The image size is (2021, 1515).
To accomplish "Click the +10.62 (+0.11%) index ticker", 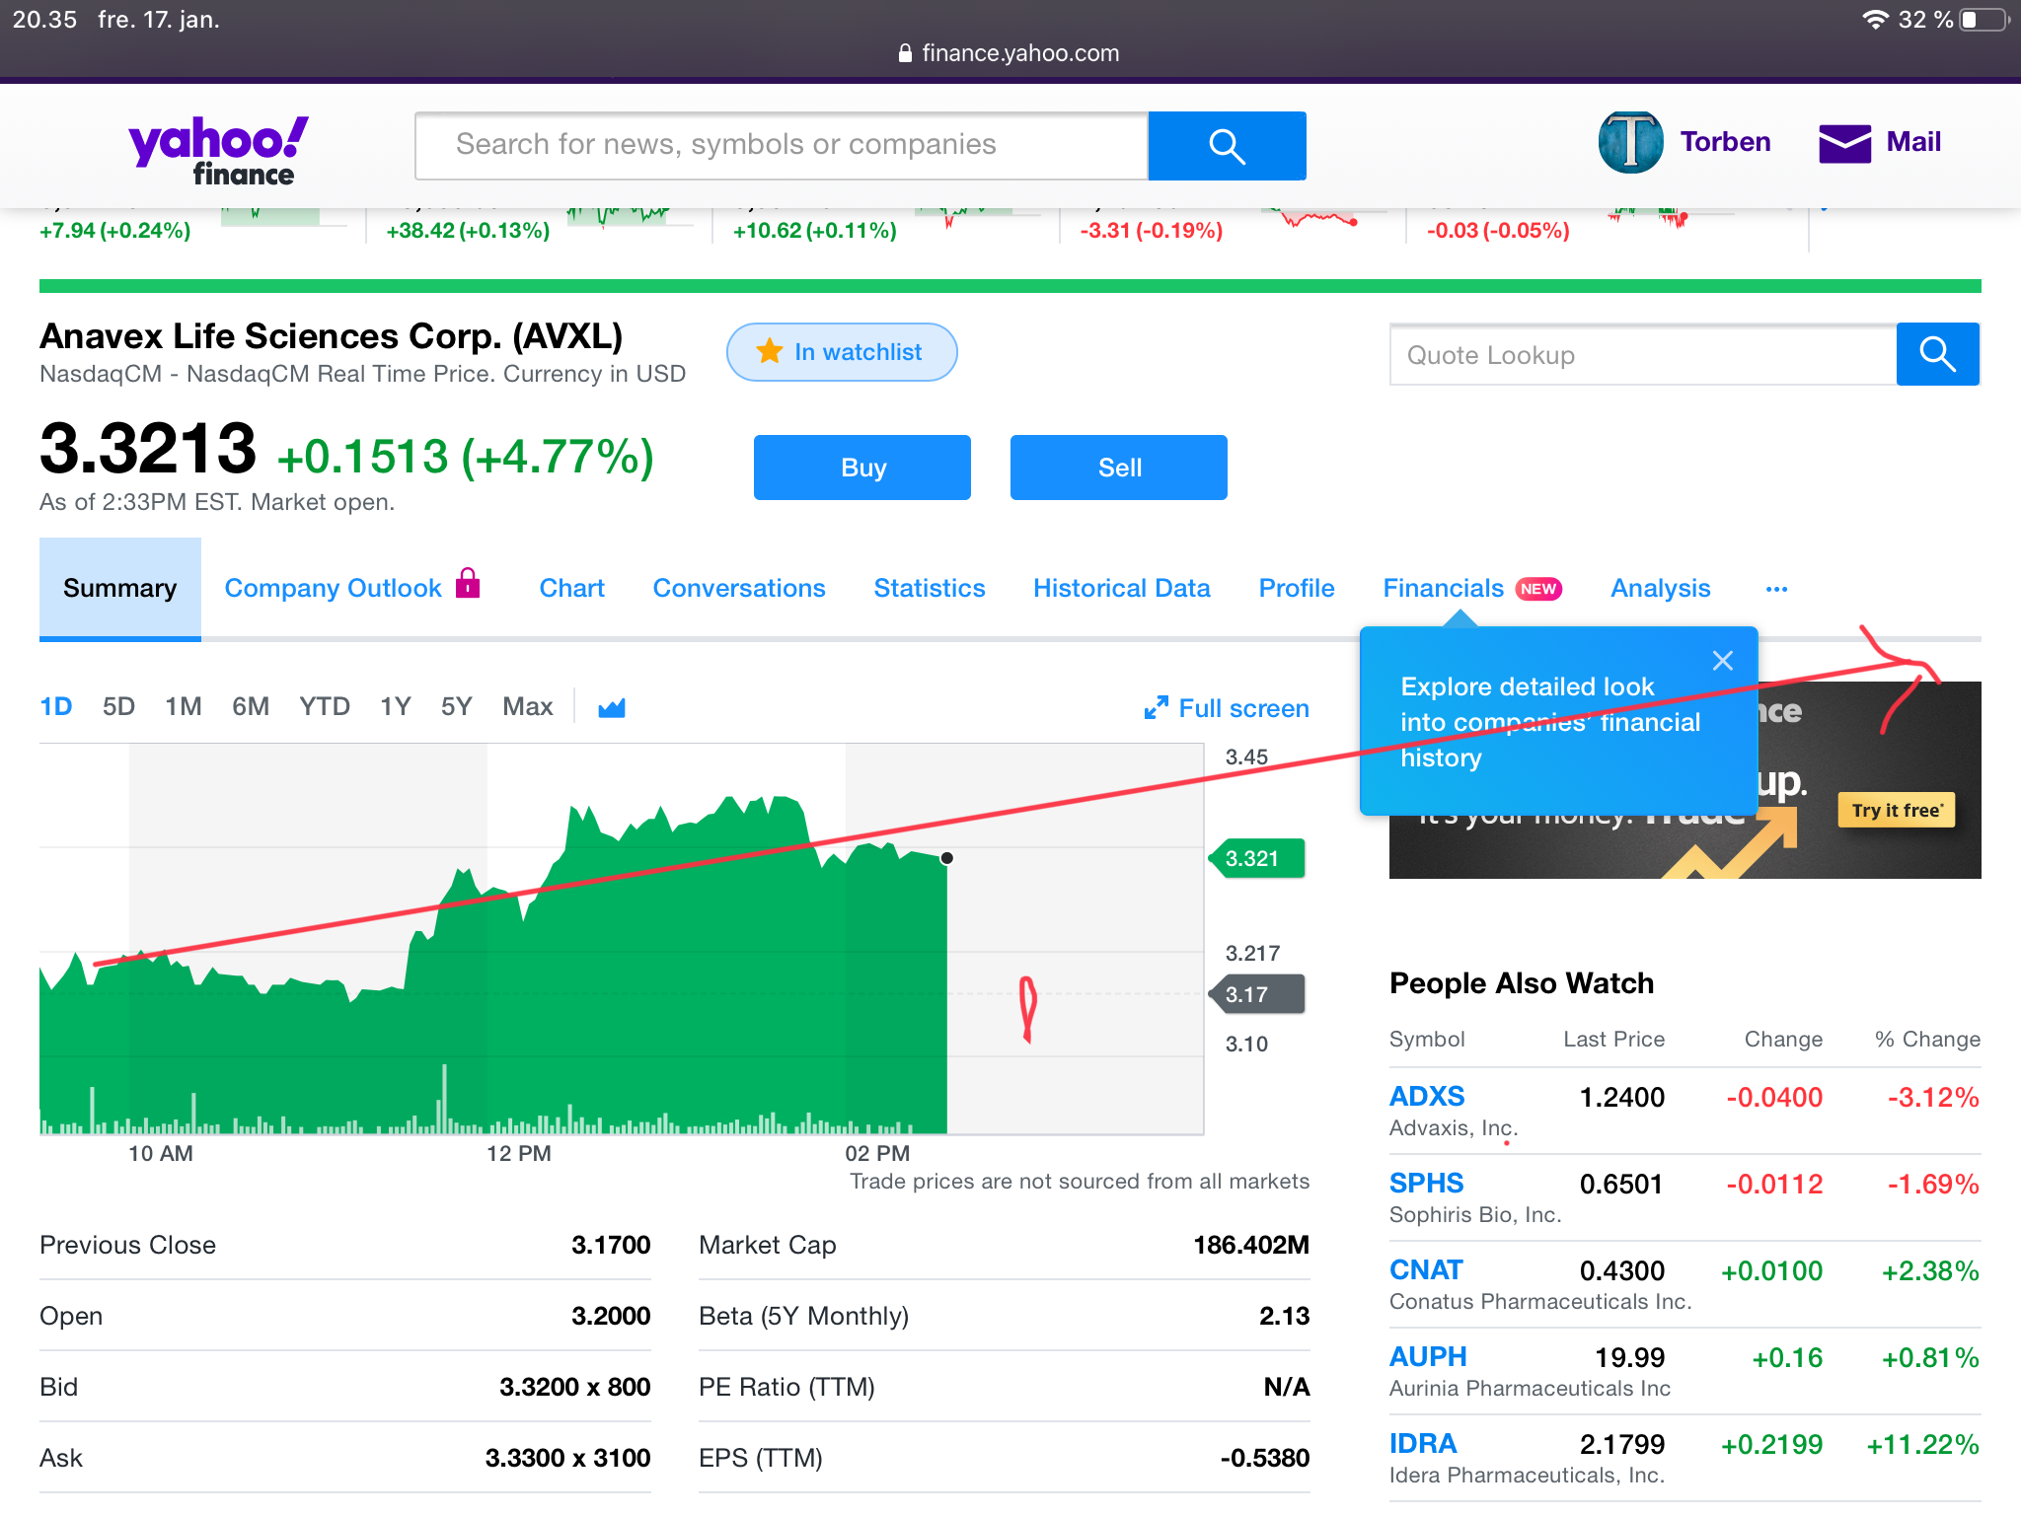I will point(815,231).
